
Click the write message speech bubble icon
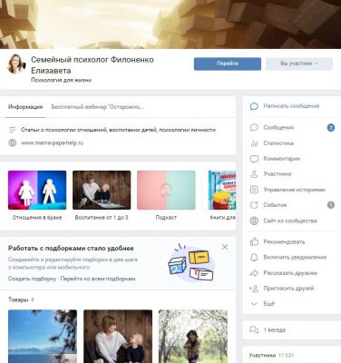tap(254, 106)
